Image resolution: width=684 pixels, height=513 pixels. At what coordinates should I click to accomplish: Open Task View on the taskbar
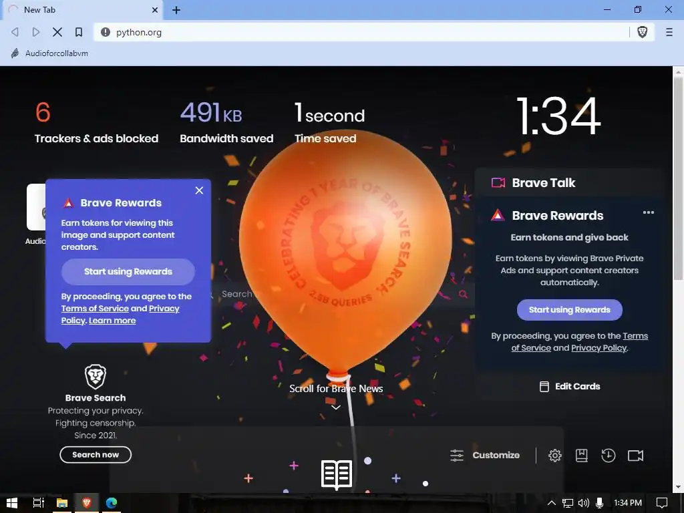click(x=38, y=503)
